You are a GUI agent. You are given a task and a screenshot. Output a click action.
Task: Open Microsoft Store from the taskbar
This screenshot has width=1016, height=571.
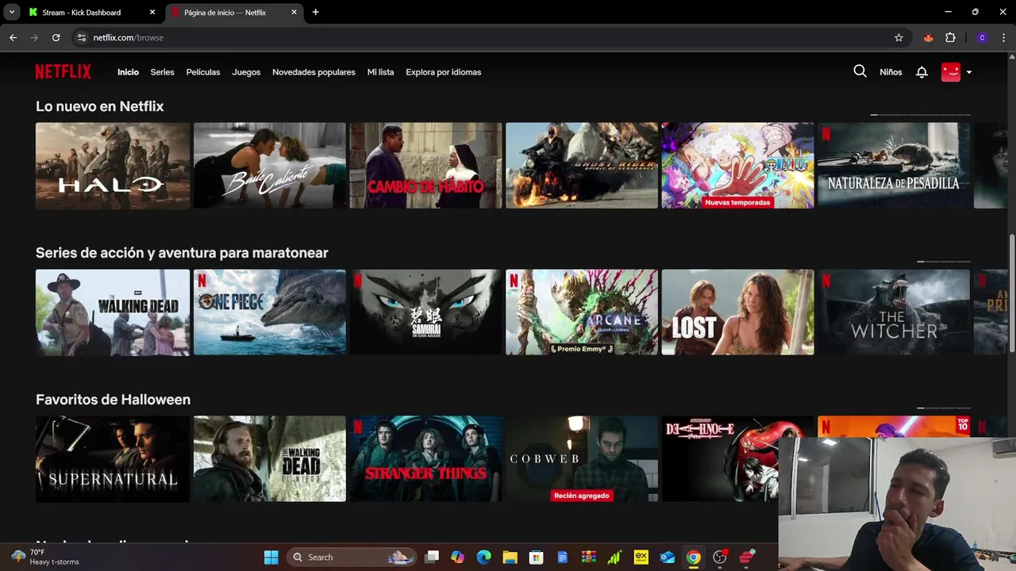pyautogui.click(x=536, y=557)
